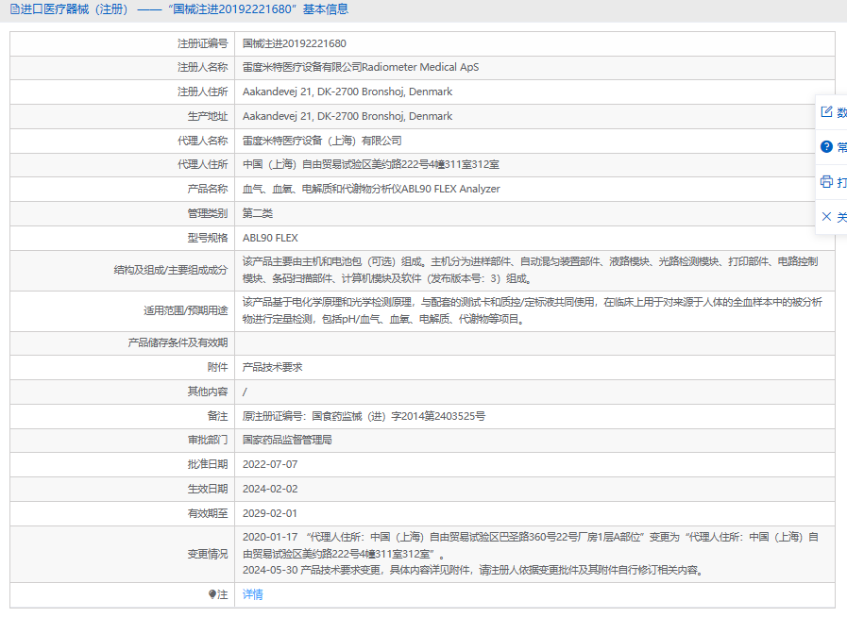Click the 注册证编号 row label

pyautogui.click(x=203, y=43)
